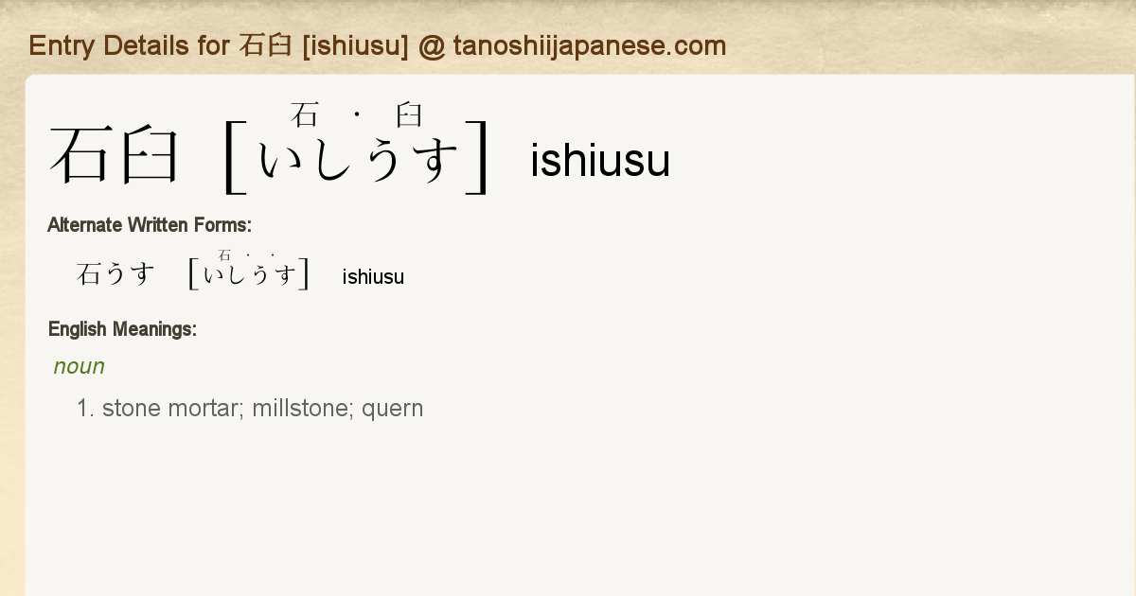Image resolution: width=1136 pixels, height=596 pixels.
Task: Click the small 石 furigana above the main reading
Action: [x=304, y=115]
